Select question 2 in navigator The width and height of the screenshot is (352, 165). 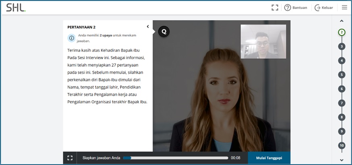click(x=342, y=32)
